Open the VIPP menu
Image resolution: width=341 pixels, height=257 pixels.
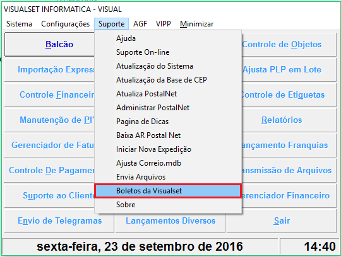164,24
